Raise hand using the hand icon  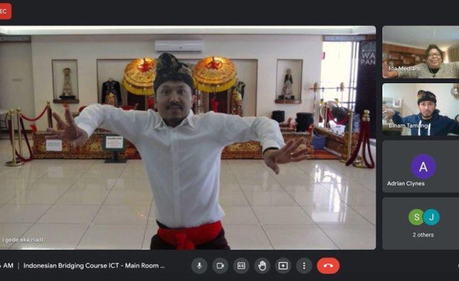point(262,266)
